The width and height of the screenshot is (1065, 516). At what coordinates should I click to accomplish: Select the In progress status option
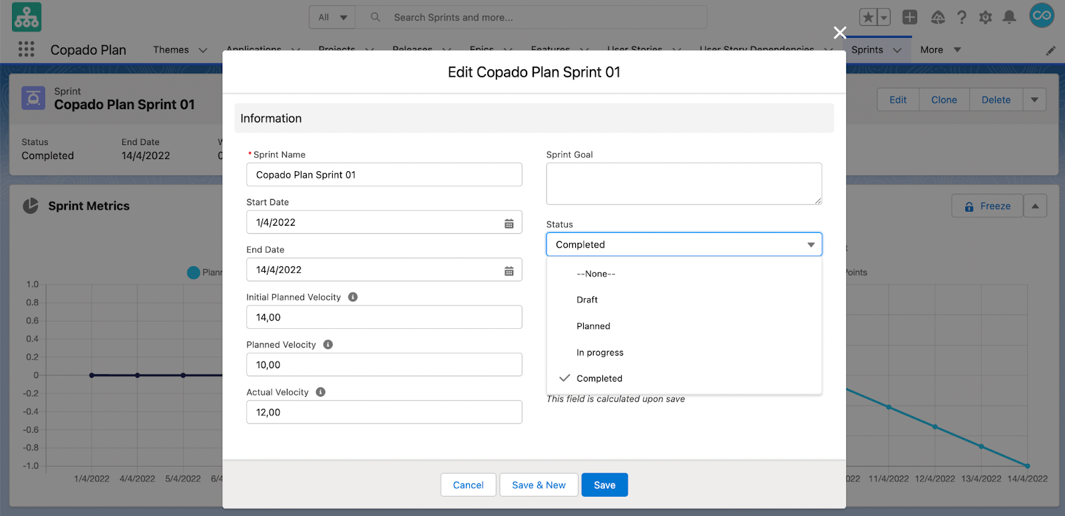684,352
